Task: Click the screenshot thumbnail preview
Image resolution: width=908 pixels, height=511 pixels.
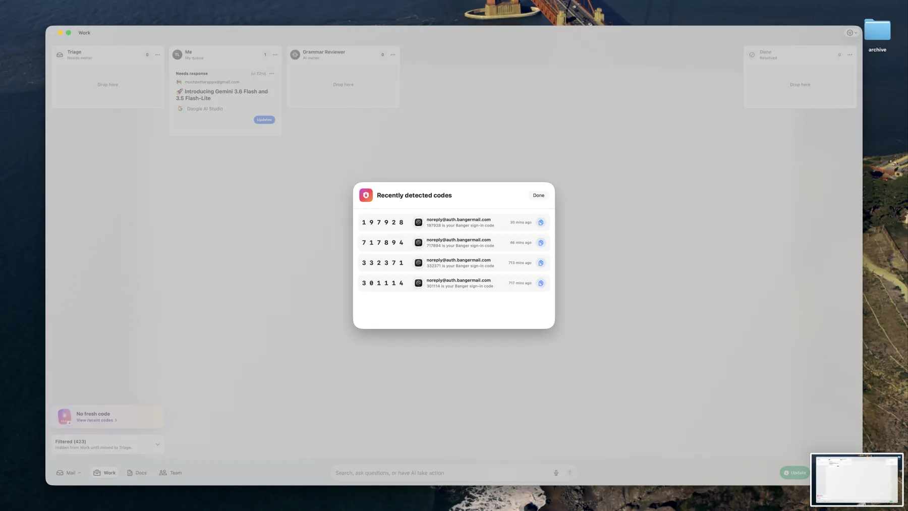Action: [857, 480]
